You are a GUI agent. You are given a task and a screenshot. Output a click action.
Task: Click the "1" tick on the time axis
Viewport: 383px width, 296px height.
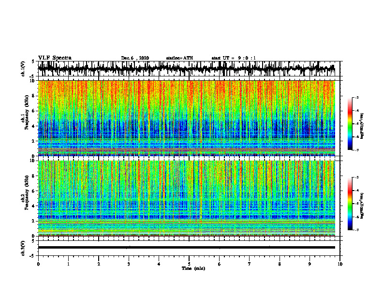click(68, 264)
